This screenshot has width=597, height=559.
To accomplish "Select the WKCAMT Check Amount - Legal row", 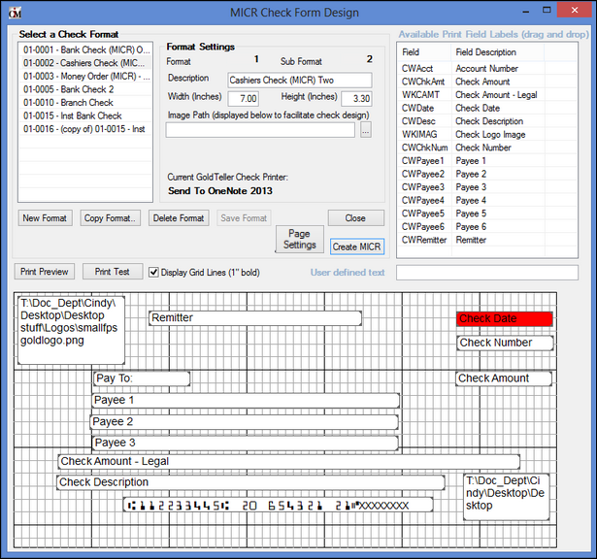I will point(487,95).
